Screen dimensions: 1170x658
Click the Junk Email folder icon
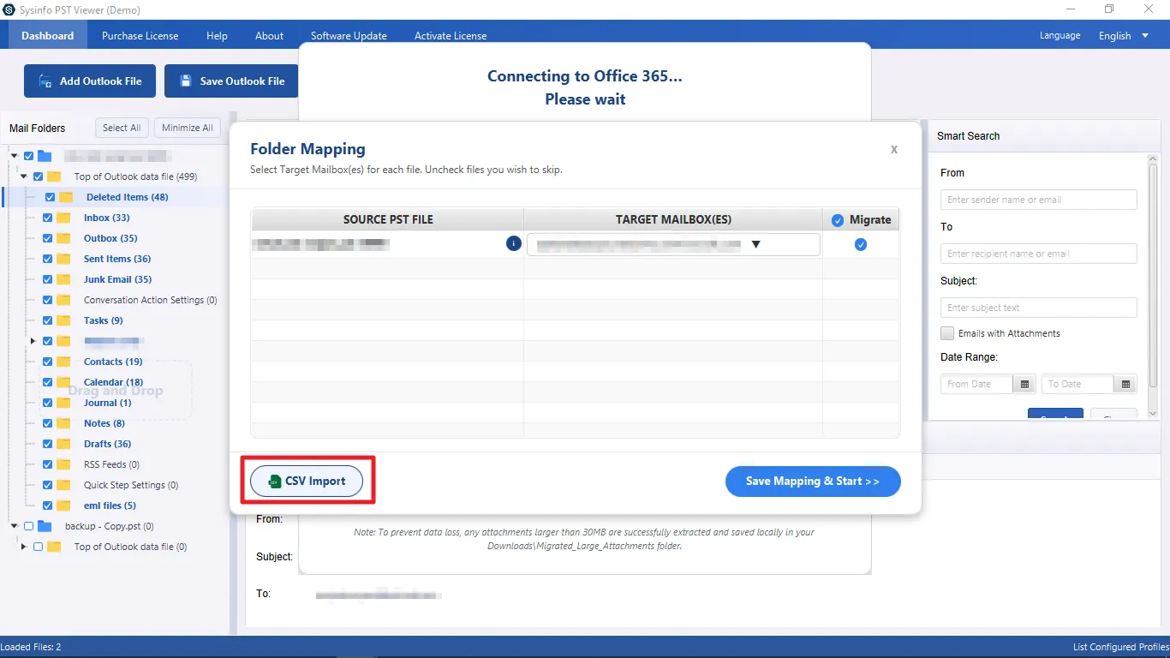pyautogui.click(x=63, y=279)
